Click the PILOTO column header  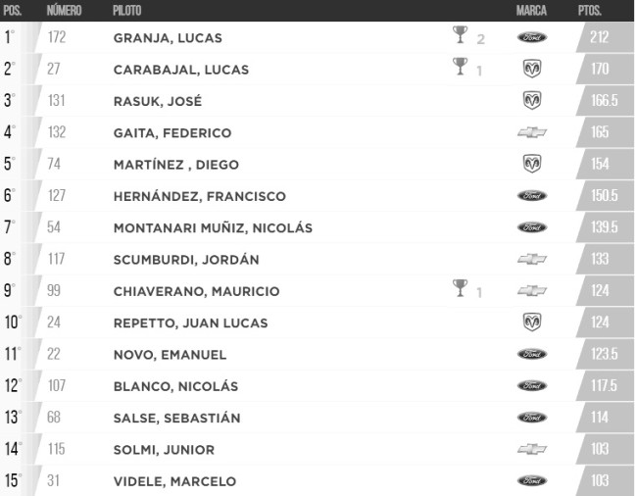(126, 11)
